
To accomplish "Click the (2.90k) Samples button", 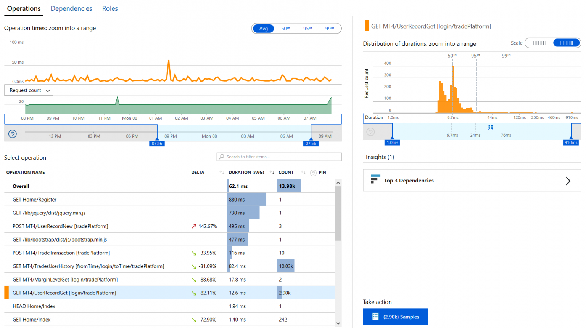I will (x=395, y=316).
